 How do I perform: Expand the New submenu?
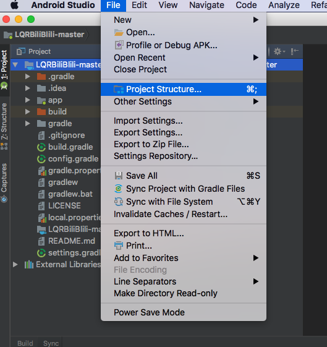(x=184, y=20)
